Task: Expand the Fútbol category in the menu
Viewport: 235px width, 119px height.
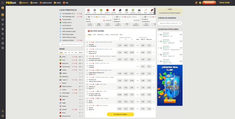Action: click(82, 57)
